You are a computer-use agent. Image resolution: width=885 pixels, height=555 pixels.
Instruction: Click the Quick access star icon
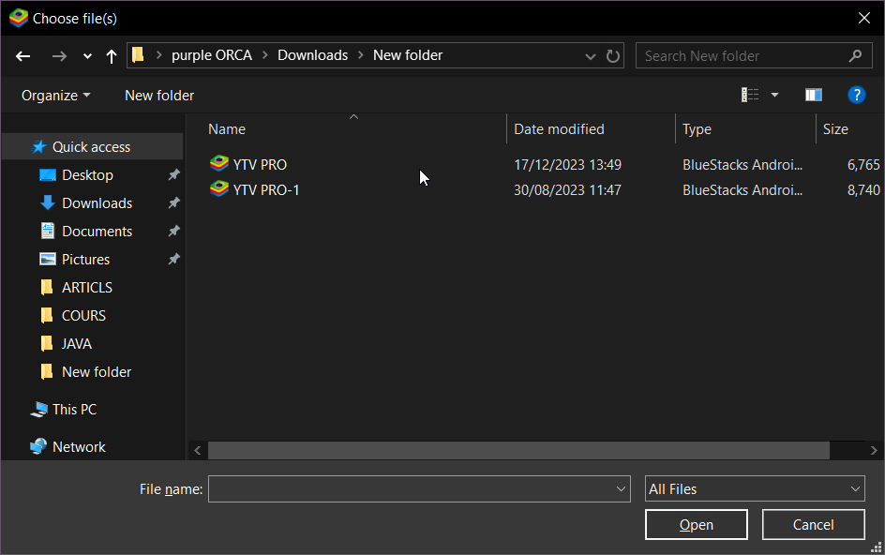point(39,147)
